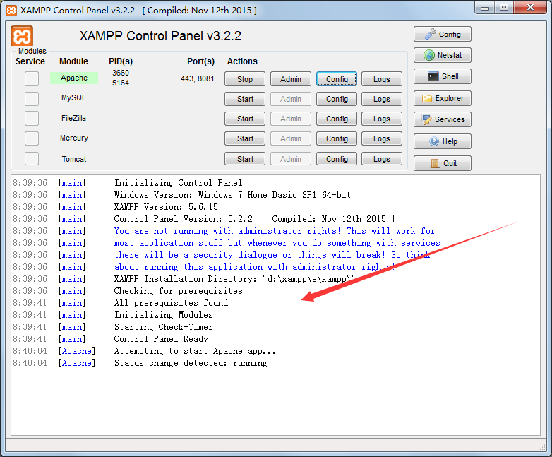Toggle Apache service install checkbox
The image size is (552, 457).
coord(32,78)
